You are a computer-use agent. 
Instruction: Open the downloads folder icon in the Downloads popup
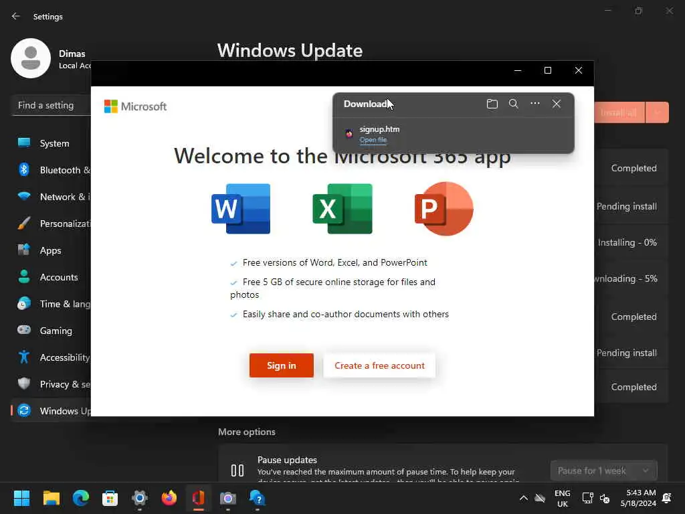tap(492, 104)
